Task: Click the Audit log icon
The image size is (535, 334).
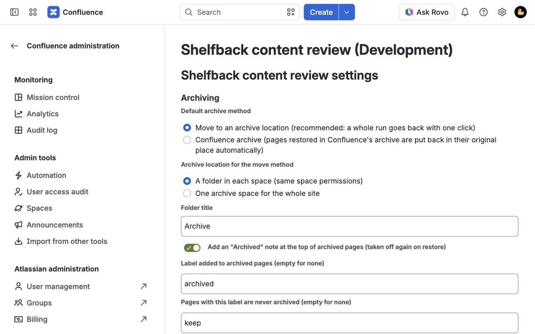Action: [x=18, y=130]
